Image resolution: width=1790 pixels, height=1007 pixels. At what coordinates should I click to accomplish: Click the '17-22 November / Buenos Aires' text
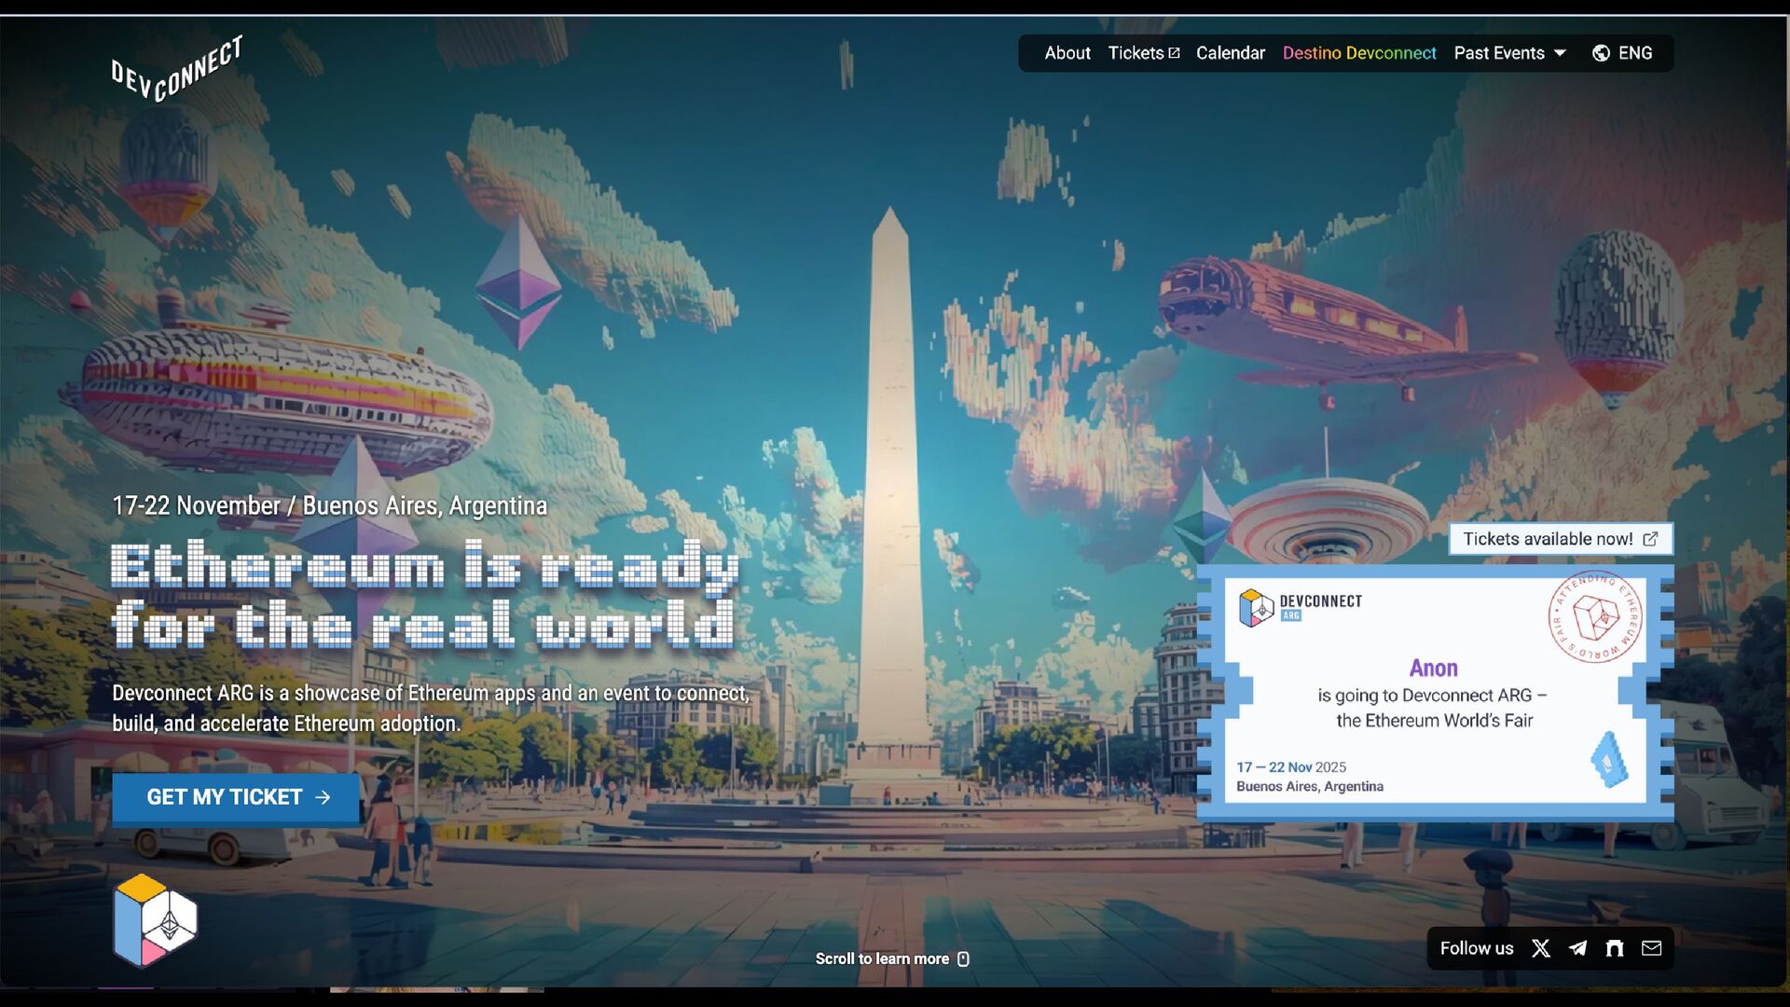click(329, 505)
